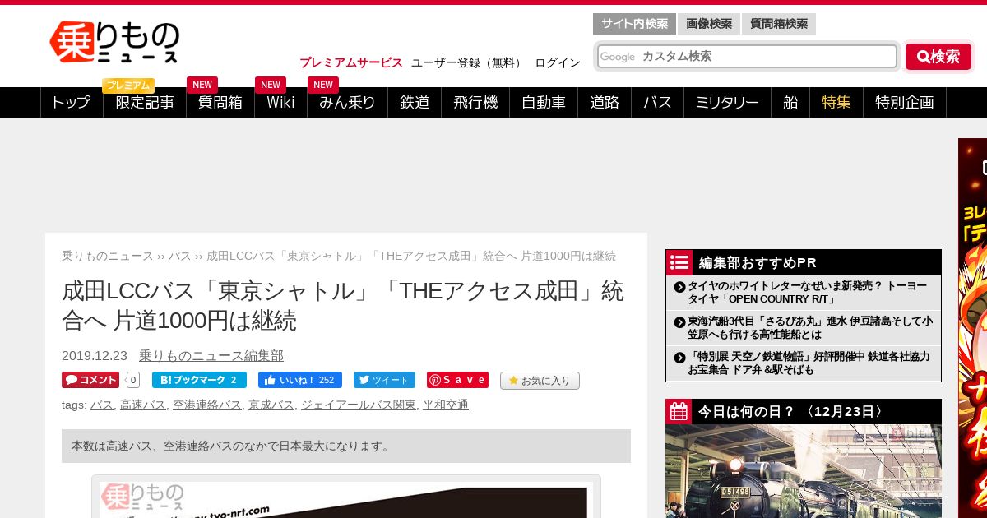The width and height of the screenshot is (987, 518).
Task: Open 自動車 navigation category
Action: click(544, 102)
